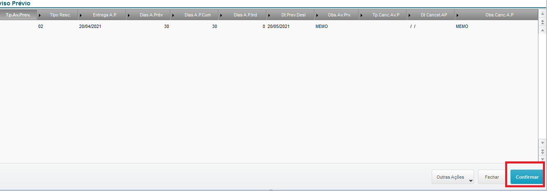
Task: Click the double-arrow page-down scroll button
Action: pos(542,151)
